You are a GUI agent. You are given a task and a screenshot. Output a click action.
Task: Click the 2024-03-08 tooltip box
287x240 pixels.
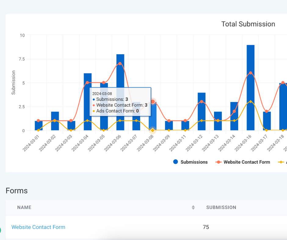click(120, 102)
